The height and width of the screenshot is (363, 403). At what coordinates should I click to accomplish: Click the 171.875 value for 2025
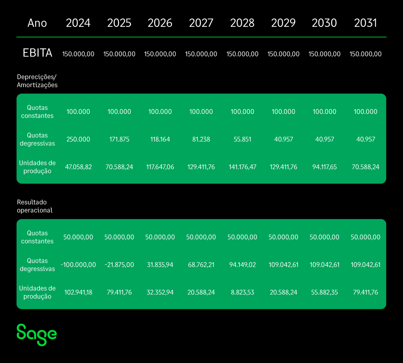pos(119,139)
